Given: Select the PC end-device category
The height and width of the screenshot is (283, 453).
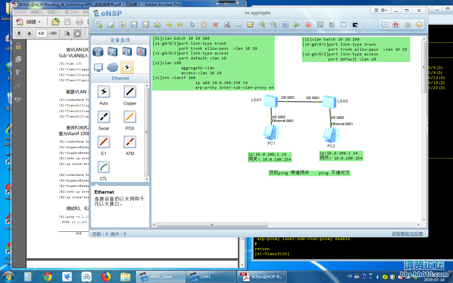Looking at the screenshot, I should tap(98, 67).
